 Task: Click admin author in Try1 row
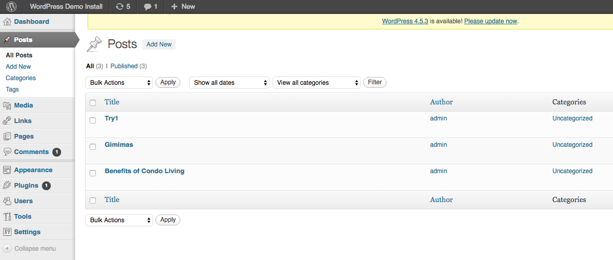tap(438, 118)
